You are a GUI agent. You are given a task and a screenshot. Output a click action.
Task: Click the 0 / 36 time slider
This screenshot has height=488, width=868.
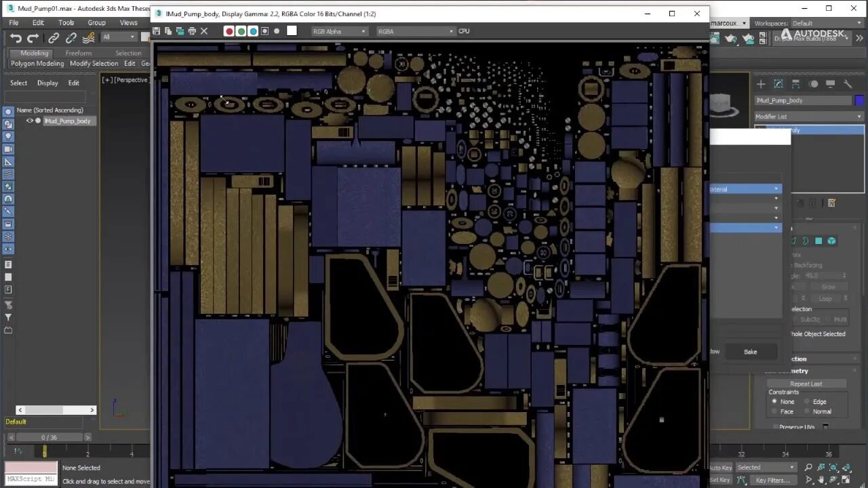tap(49, 437)
